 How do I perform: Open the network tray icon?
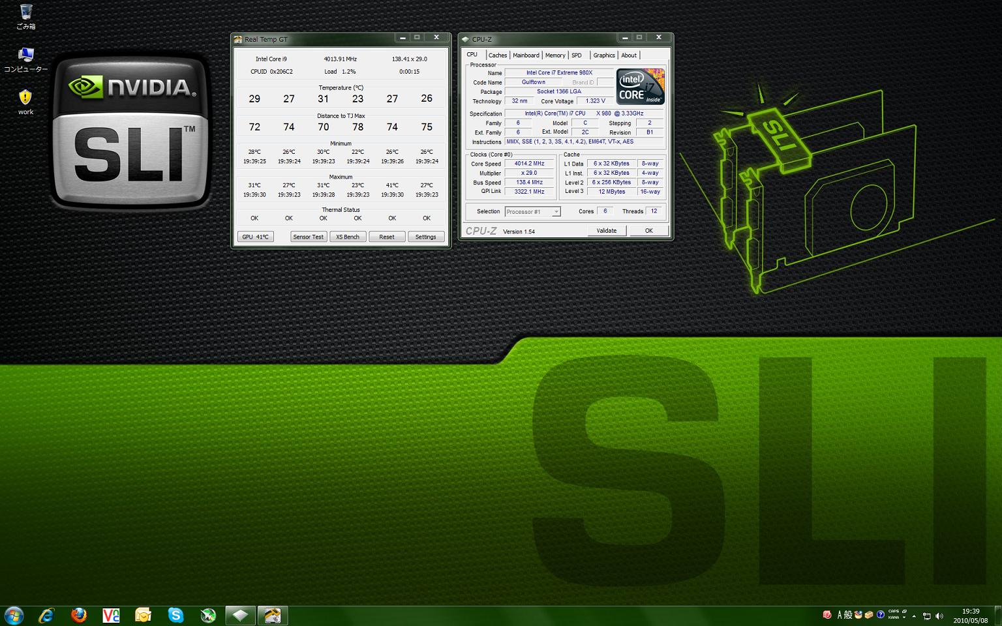pyautogui.click(x=927, y=616)
